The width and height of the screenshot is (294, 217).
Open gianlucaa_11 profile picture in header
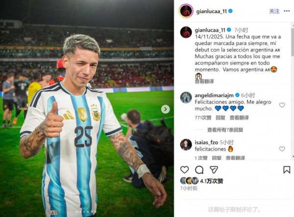186,11
